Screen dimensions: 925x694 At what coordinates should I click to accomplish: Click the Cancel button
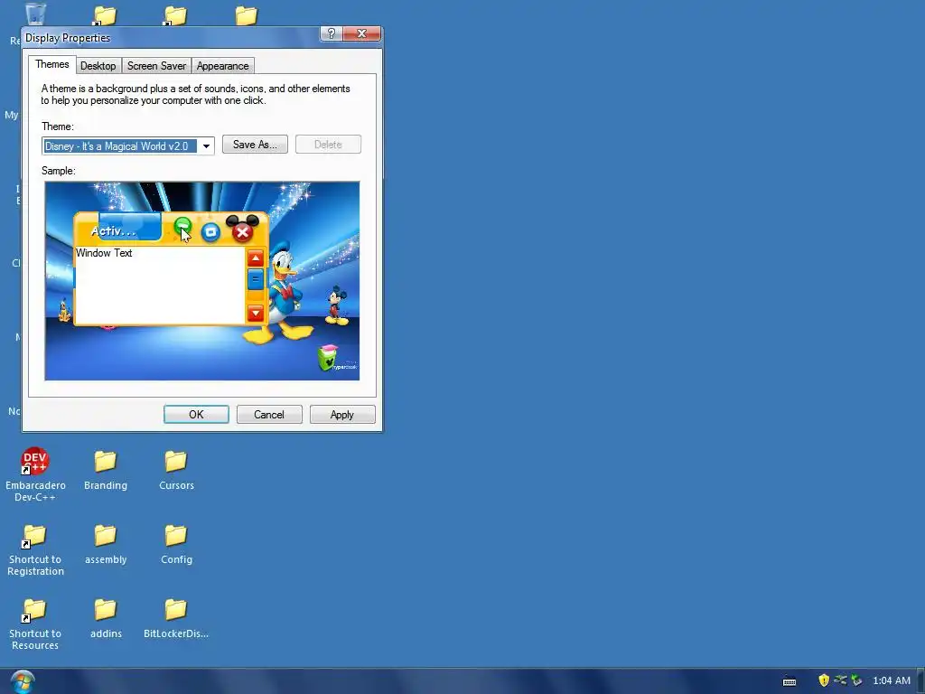point(269,414)
